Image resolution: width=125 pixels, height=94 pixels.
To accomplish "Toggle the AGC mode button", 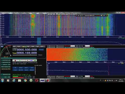I will pos(21,70).
